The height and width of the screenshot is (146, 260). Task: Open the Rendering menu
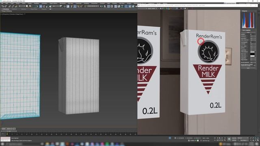tap(63, 3)
